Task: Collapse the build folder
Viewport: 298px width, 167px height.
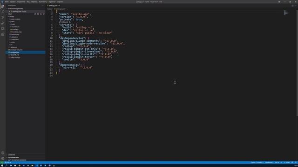Action: [x=13, y=24]
